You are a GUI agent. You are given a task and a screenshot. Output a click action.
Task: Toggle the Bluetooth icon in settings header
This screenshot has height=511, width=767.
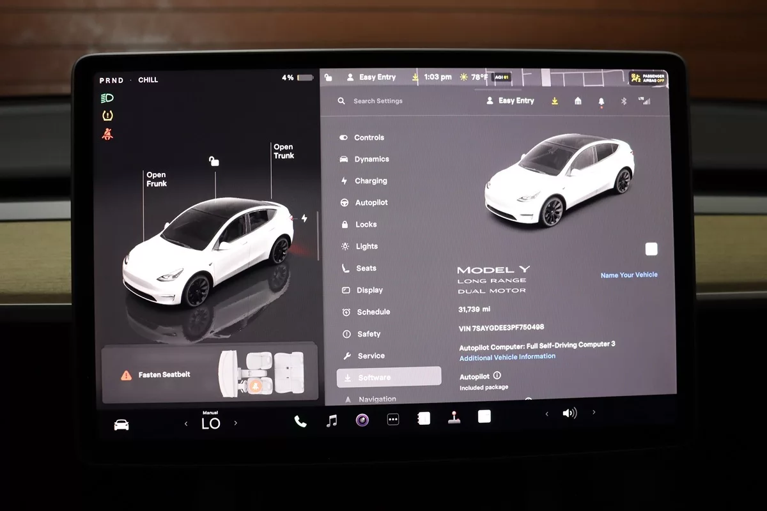[x=624, y=102]
